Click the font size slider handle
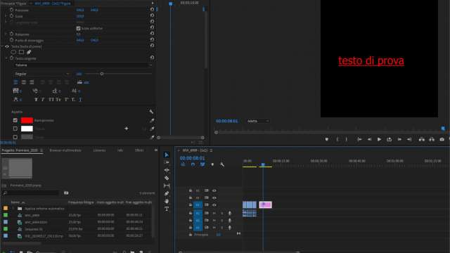450x253 pixels. tap(102, 74)
